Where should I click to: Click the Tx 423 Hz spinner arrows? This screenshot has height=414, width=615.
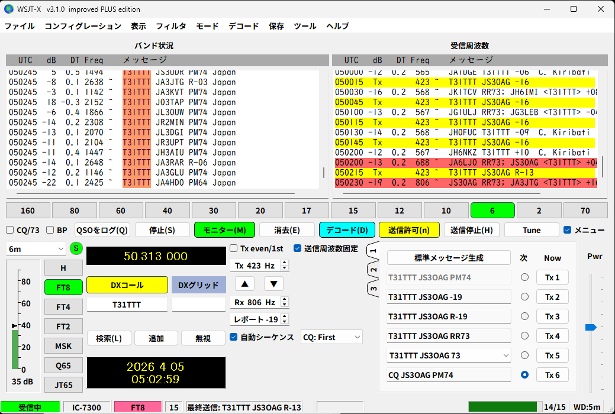coord(285,266)
